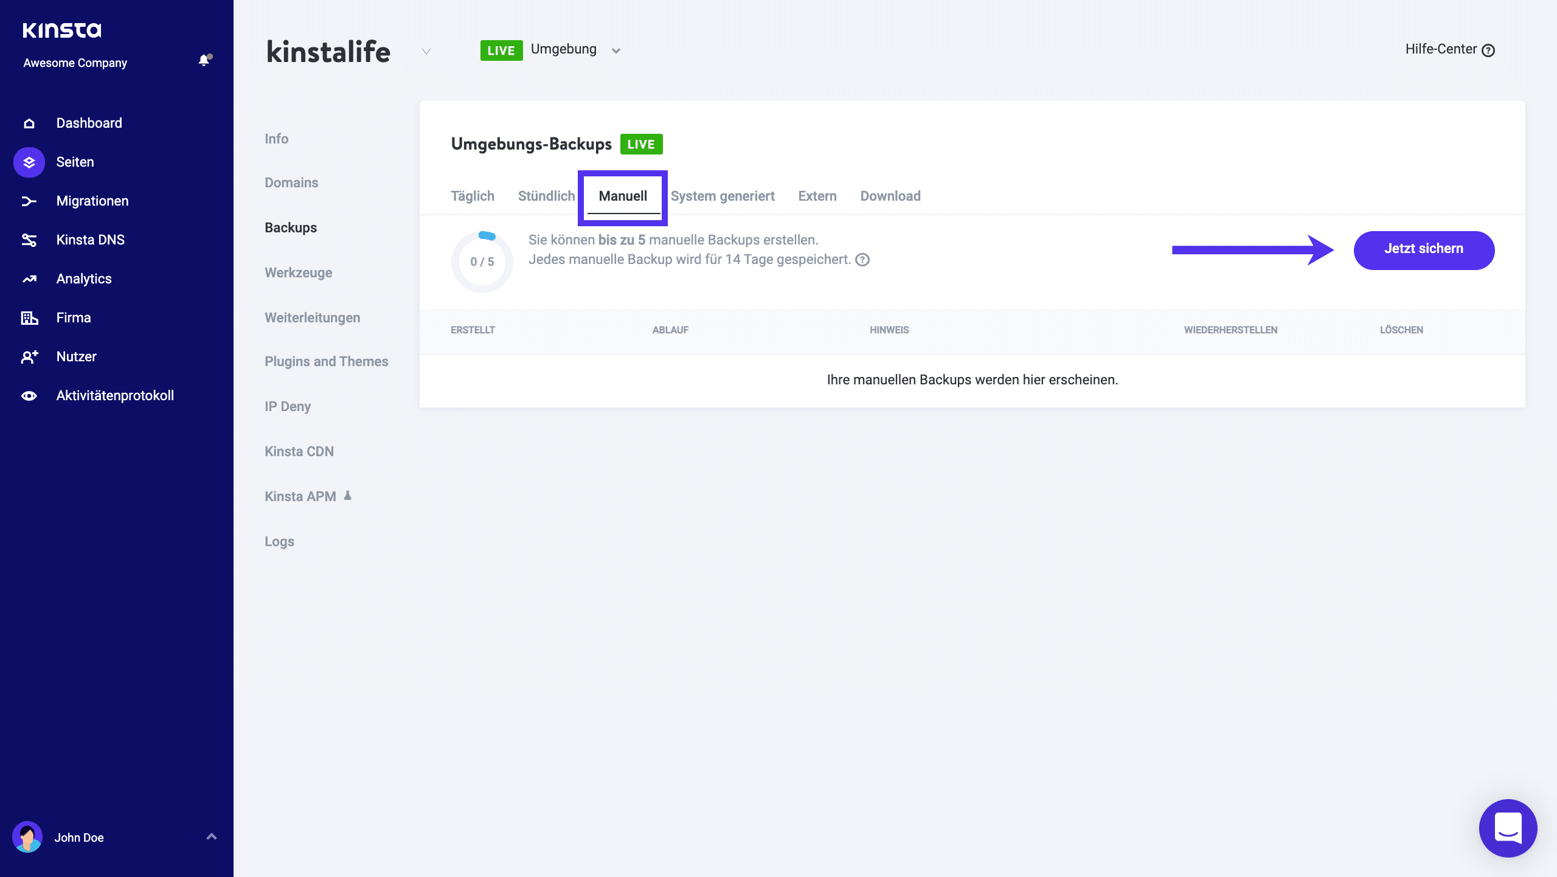This screenshot has height=877, width=1557.
Task: Select the Analytics chart icon
Action: point(29,278)
